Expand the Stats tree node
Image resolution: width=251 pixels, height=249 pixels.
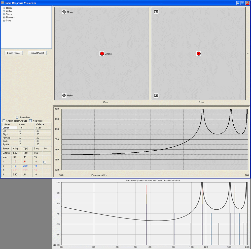[x=4, y=20]
